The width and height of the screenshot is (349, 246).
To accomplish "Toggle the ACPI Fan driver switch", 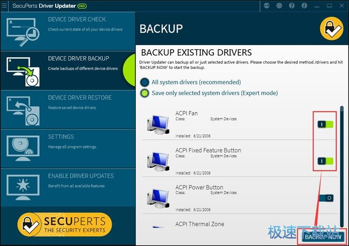I will point(325,124).
